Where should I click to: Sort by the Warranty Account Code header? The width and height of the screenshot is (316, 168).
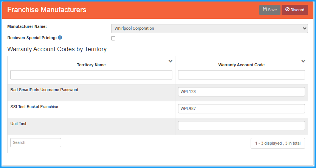(x=241, y=65)
